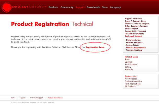Image resolution: width=159 pixels, height=107 pixels.
Task: Visit the Gallery link
Action: pyautogui.click(x=128, y=67)
